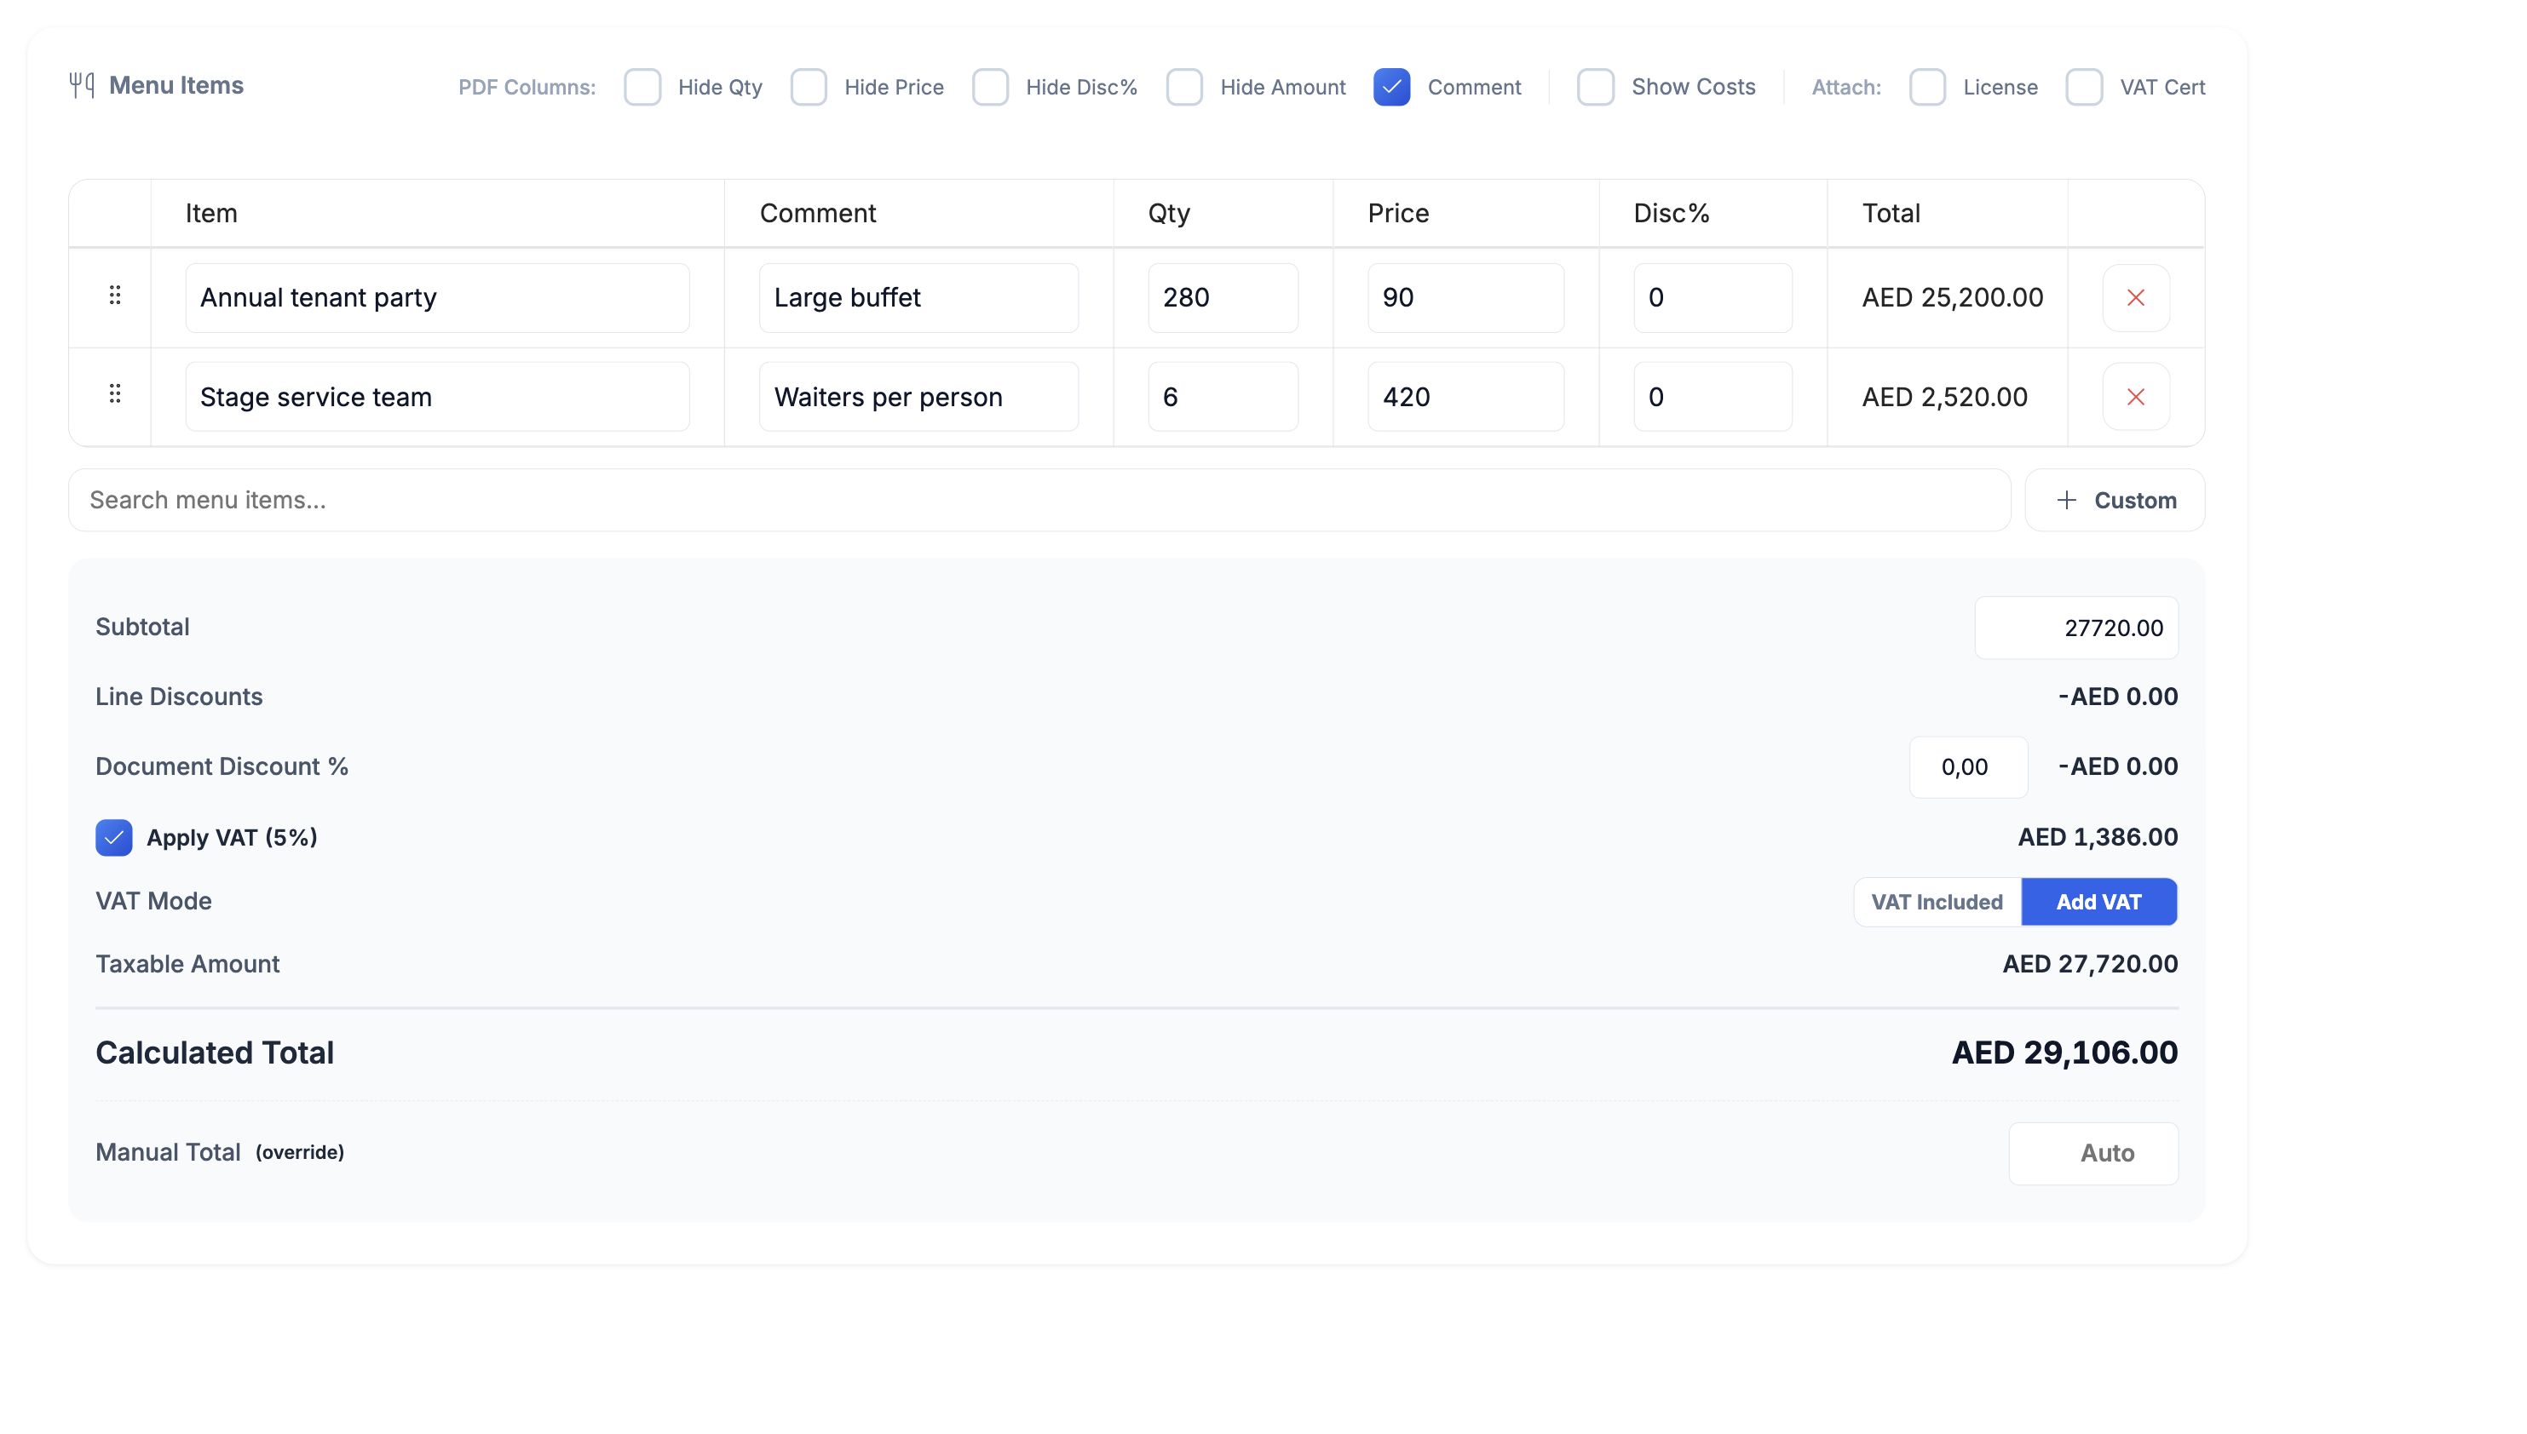
Task: Click the VAT amount AED 1,386.00
Action: [x=2098, y=837]
